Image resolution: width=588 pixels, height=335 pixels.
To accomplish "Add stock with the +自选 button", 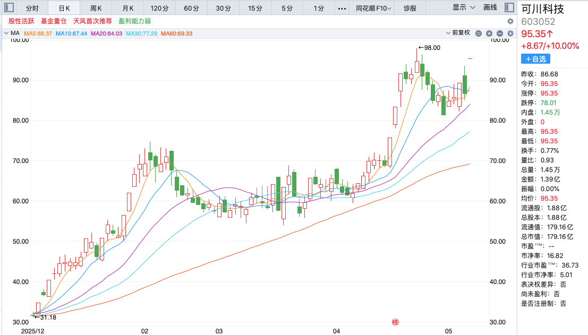I will coord(535,59).
